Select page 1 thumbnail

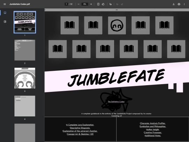click(25, 22)
